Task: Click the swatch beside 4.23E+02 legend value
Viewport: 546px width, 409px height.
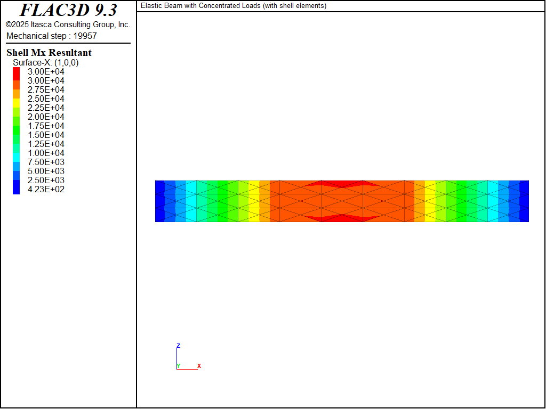Action: point(17,189)
